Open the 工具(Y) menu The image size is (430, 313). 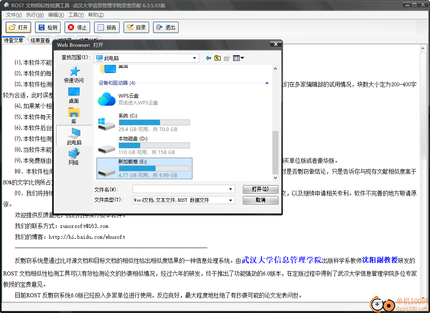pos(76,15)
